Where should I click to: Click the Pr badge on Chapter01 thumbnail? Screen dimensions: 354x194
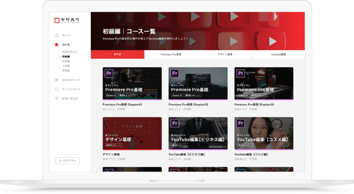[x=109, y=73]
